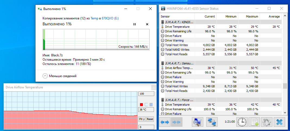Pick the red graph color swatch

[x=141, y=105]
